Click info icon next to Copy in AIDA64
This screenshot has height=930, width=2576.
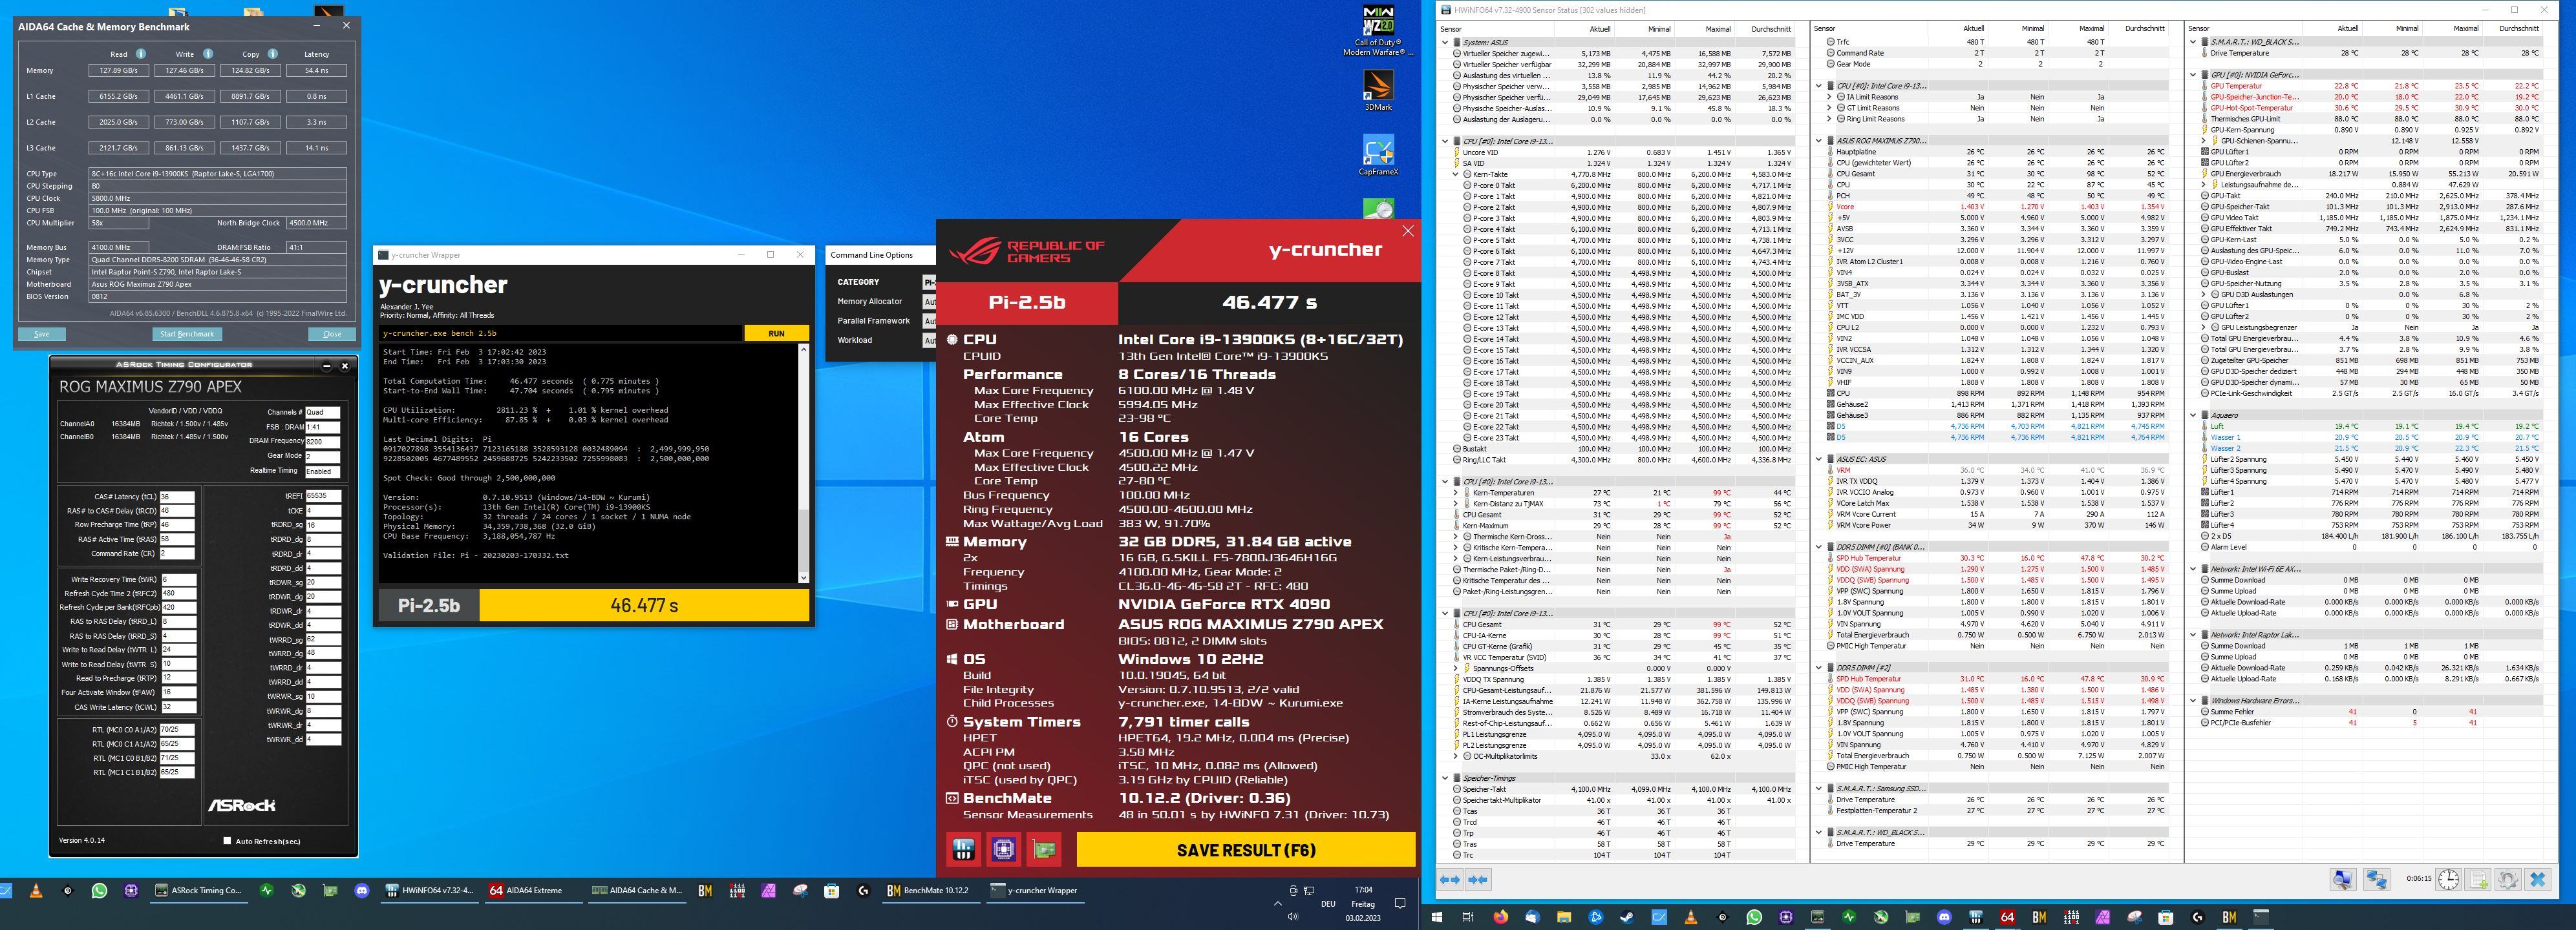(273, 54)
